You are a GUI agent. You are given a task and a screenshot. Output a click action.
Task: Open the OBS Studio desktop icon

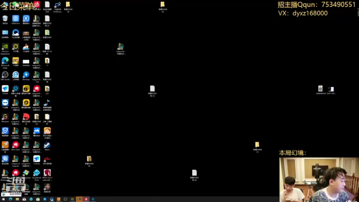coord(5,76)
